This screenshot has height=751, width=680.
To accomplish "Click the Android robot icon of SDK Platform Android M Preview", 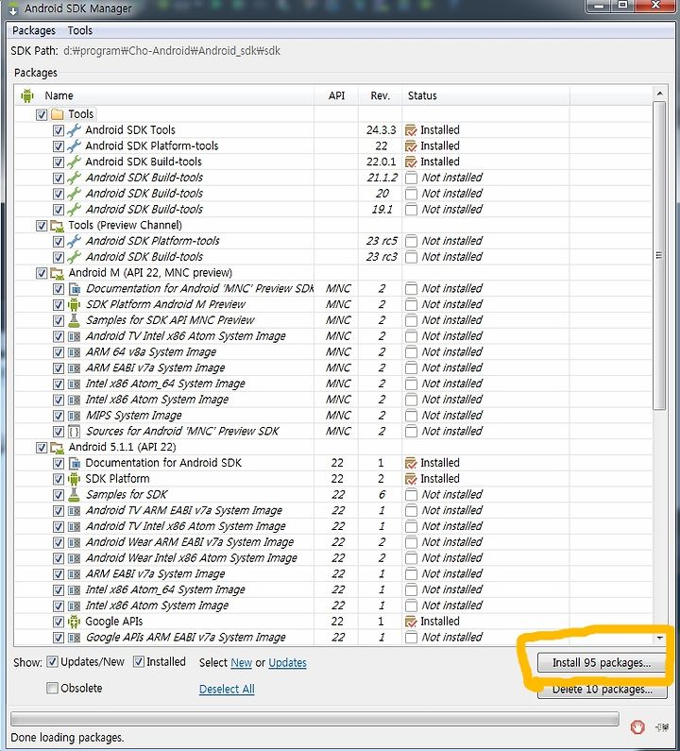I will [x=74, y=304].
